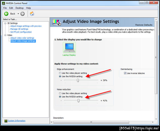
Task: Click the NVIDIA Control Panel title icon
Action: pyautogui.click(x=3, y=3)
